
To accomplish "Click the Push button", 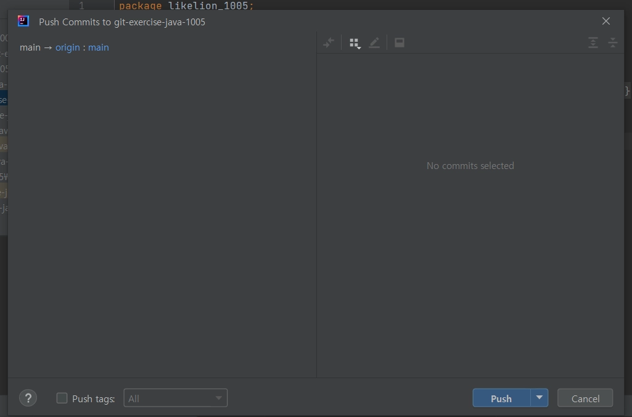I will click(x=501, y=398).
